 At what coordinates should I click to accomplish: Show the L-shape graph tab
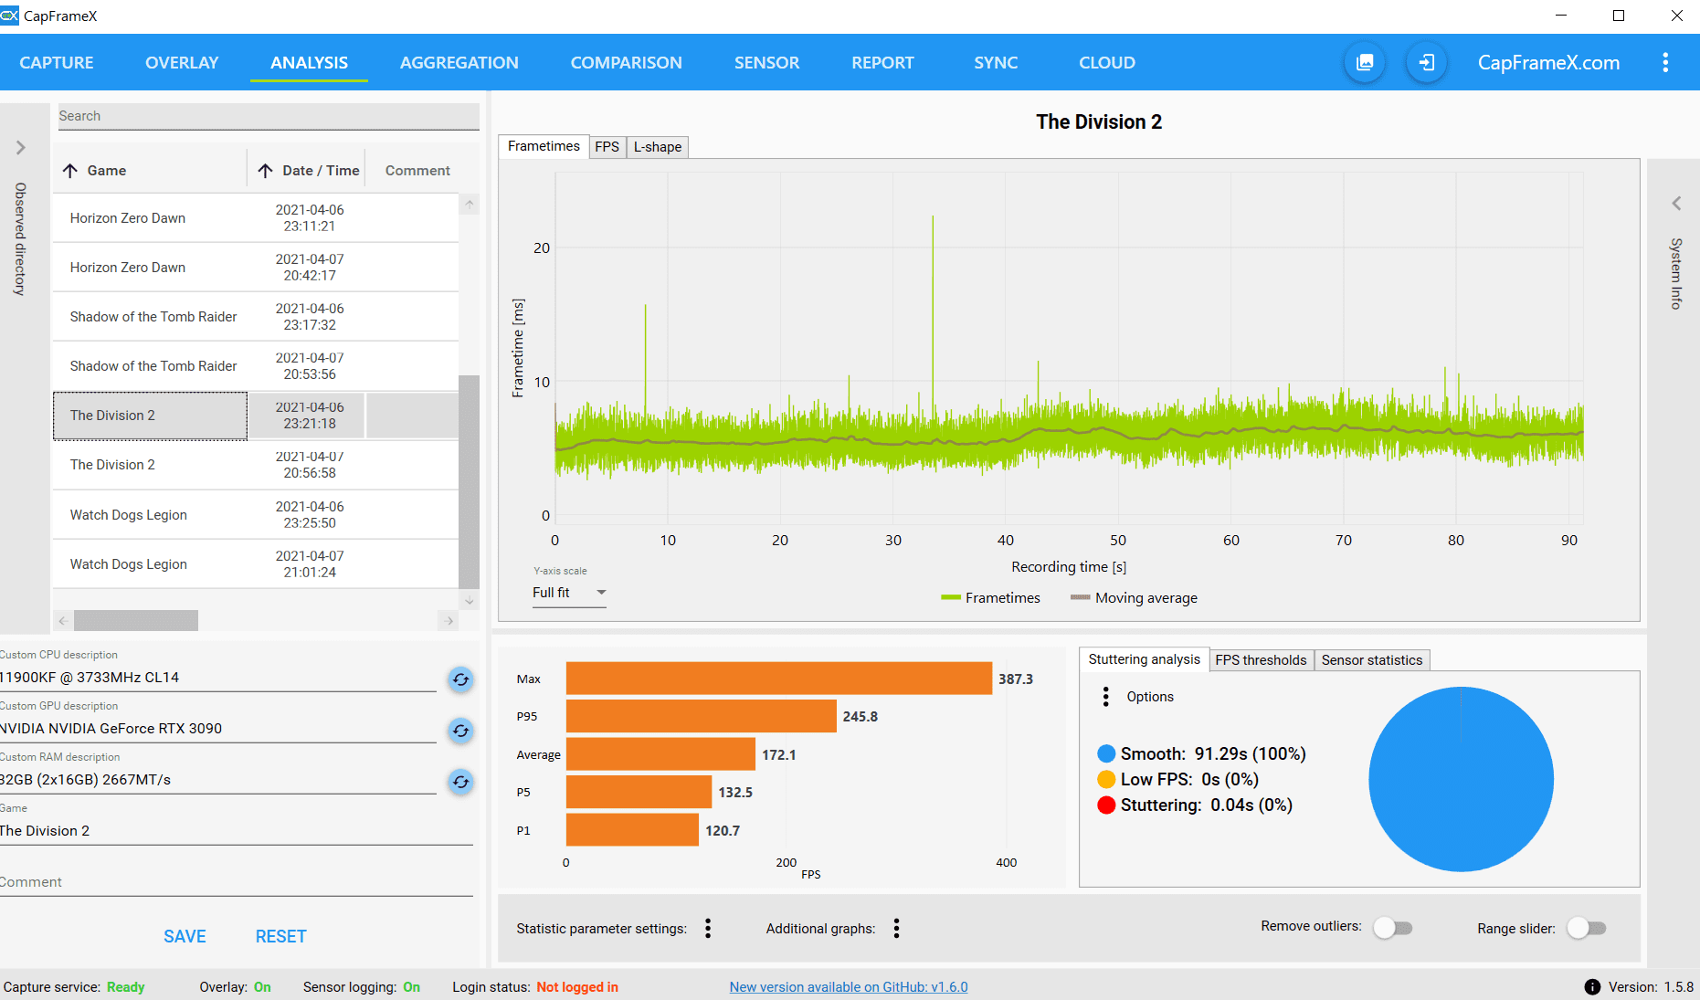pos(658,147)
